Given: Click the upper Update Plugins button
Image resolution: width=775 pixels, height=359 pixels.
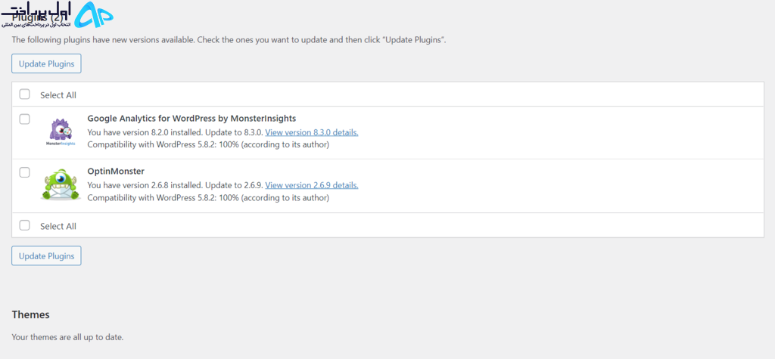Looking at the screenshot, I should 46,63.
